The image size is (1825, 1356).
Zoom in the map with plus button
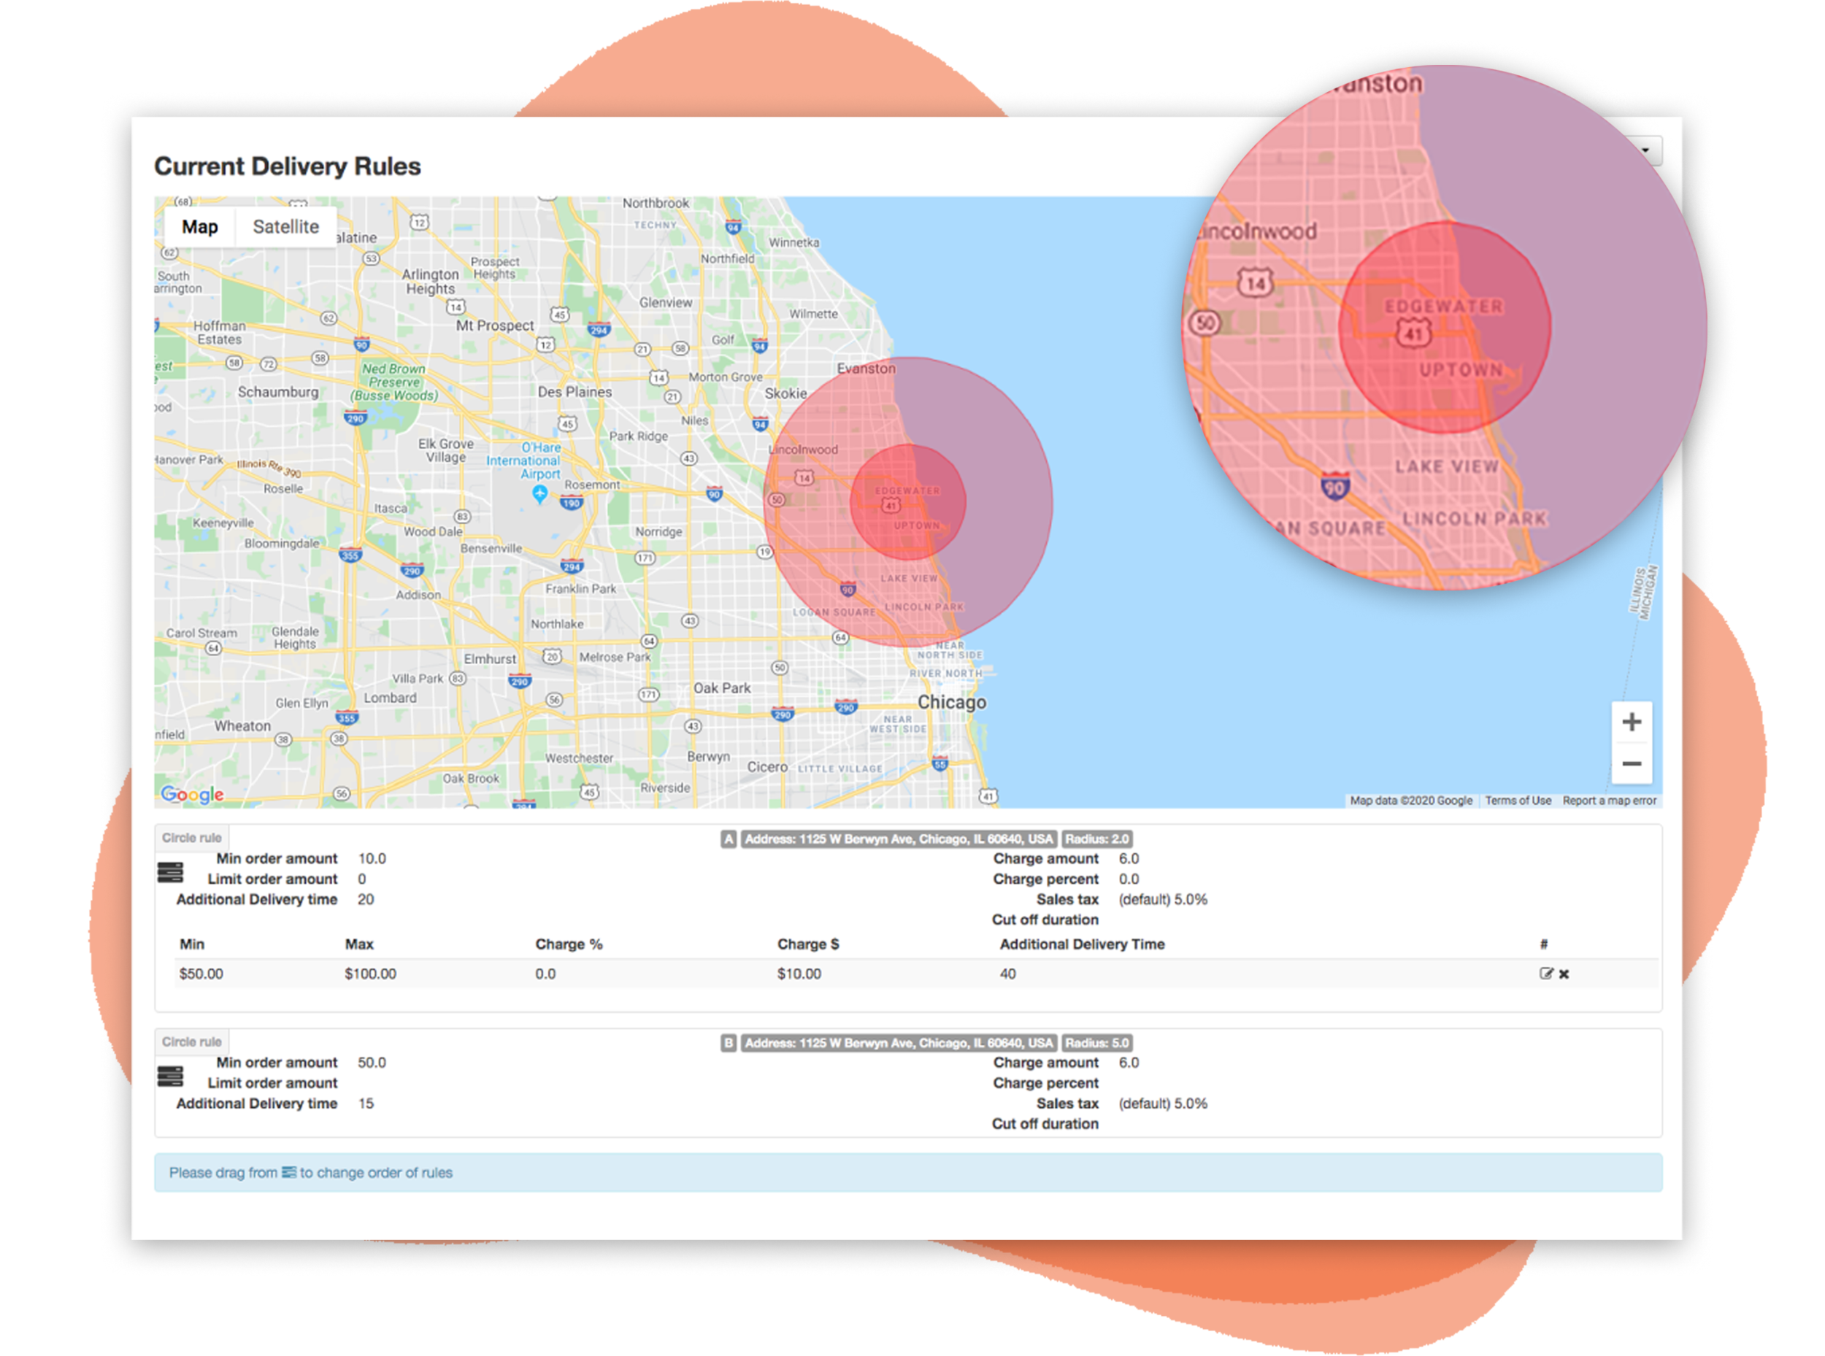coord(1632,723)
